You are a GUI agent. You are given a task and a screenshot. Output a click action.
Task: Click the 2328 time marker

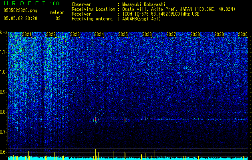tap(195, 34)
